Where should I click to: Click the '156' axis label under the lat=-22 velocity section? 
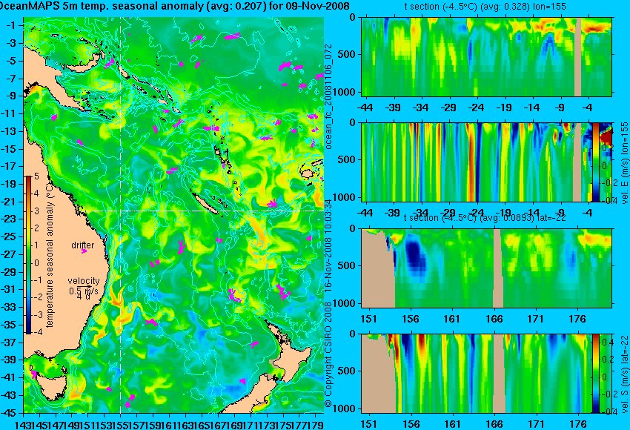pyautogui.click(x=411, y=424)
